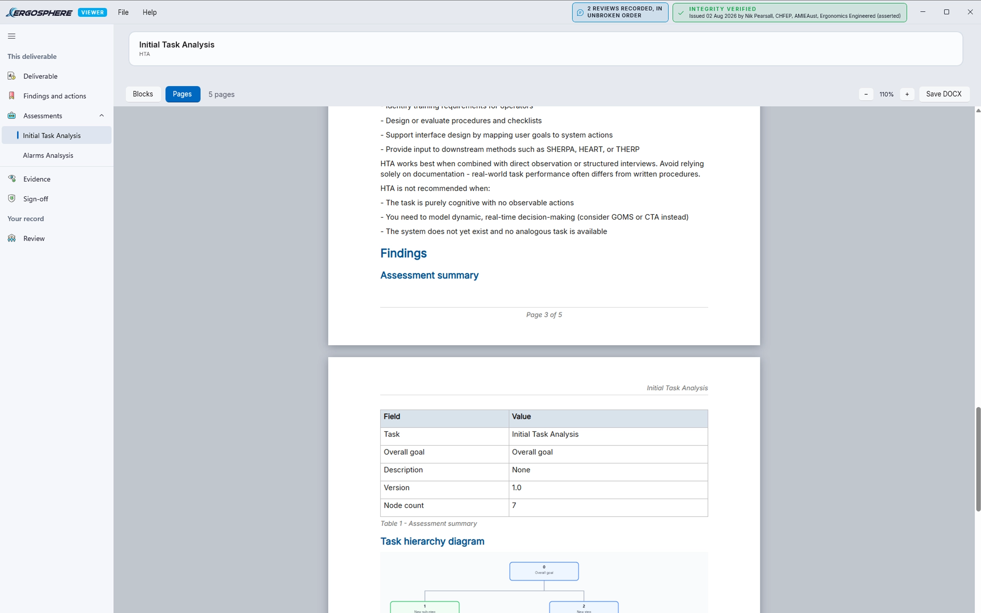Switch to the Blocks view tab

pyautogui.click(x=143, y=94)
